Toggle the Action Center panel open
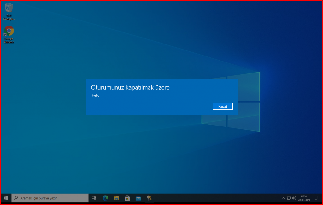 point(316,198)
